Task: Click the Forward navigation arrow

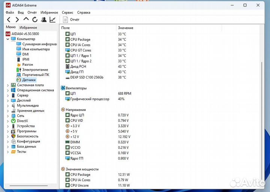Action: [x=17, y=20]
